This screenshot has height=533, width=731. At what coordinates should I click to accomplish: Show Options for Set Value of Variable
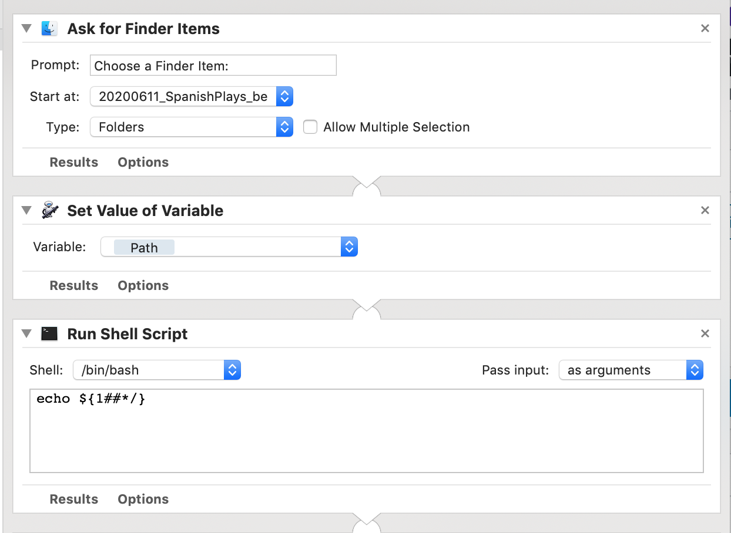(143, 286)
